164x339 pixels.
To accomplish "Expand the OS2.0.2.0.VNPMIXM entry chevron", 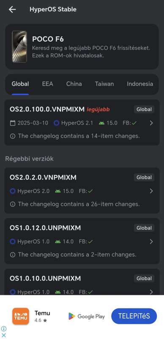I will tap(151, 191).
